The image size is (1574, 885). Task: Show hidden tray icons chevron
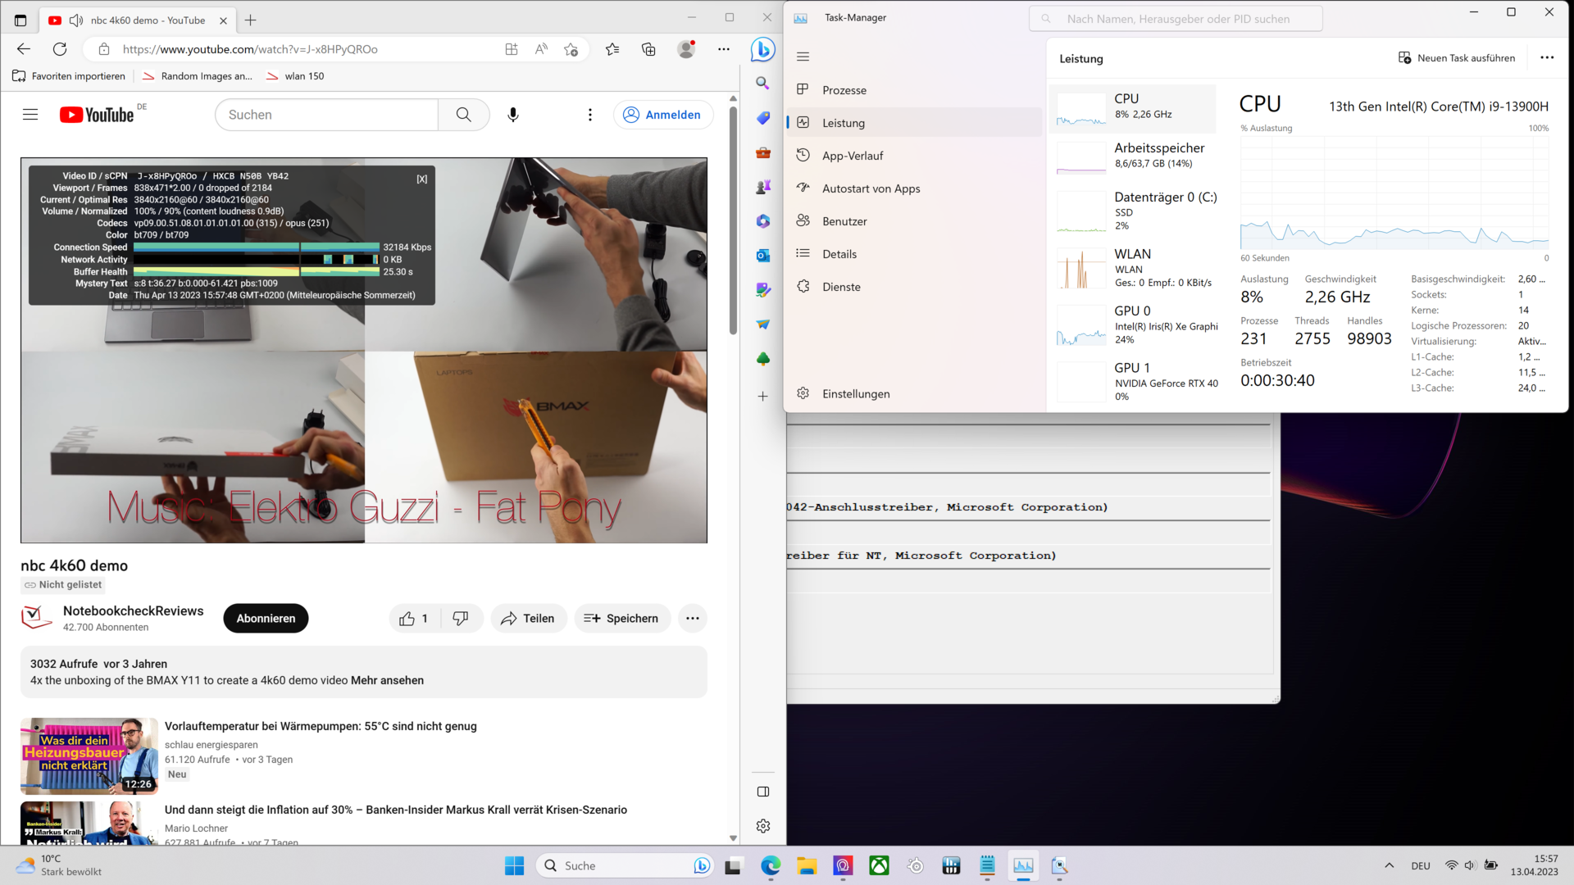tap(1389, 866)
